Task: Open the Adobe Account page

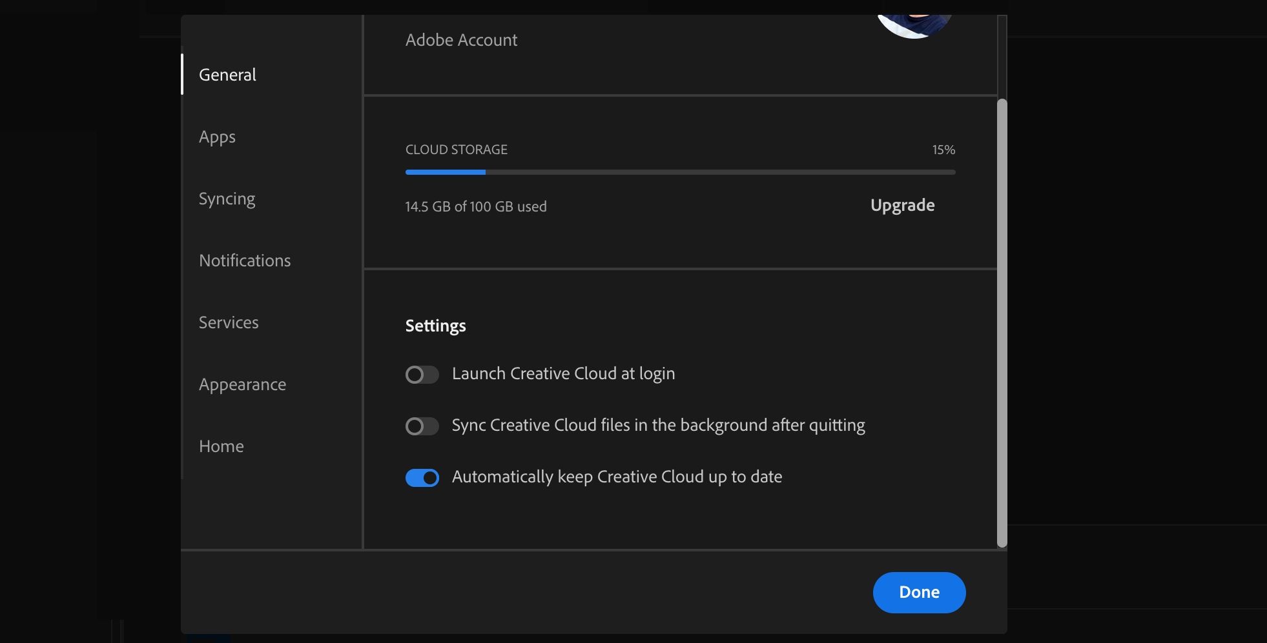Action: [x=461, y=39]
